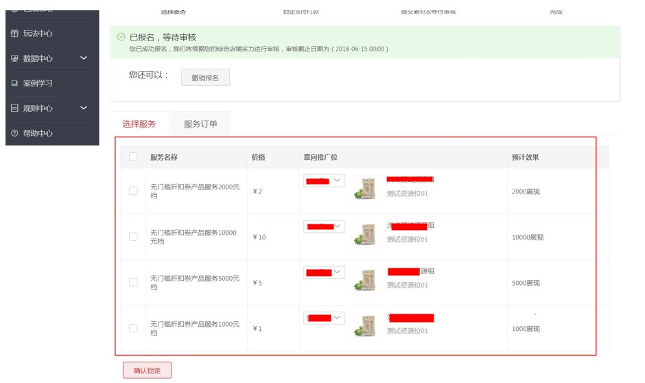Switch to the 服务订单 tab
The height and width of the screenshot is (383, 645).
coord(200,124)
